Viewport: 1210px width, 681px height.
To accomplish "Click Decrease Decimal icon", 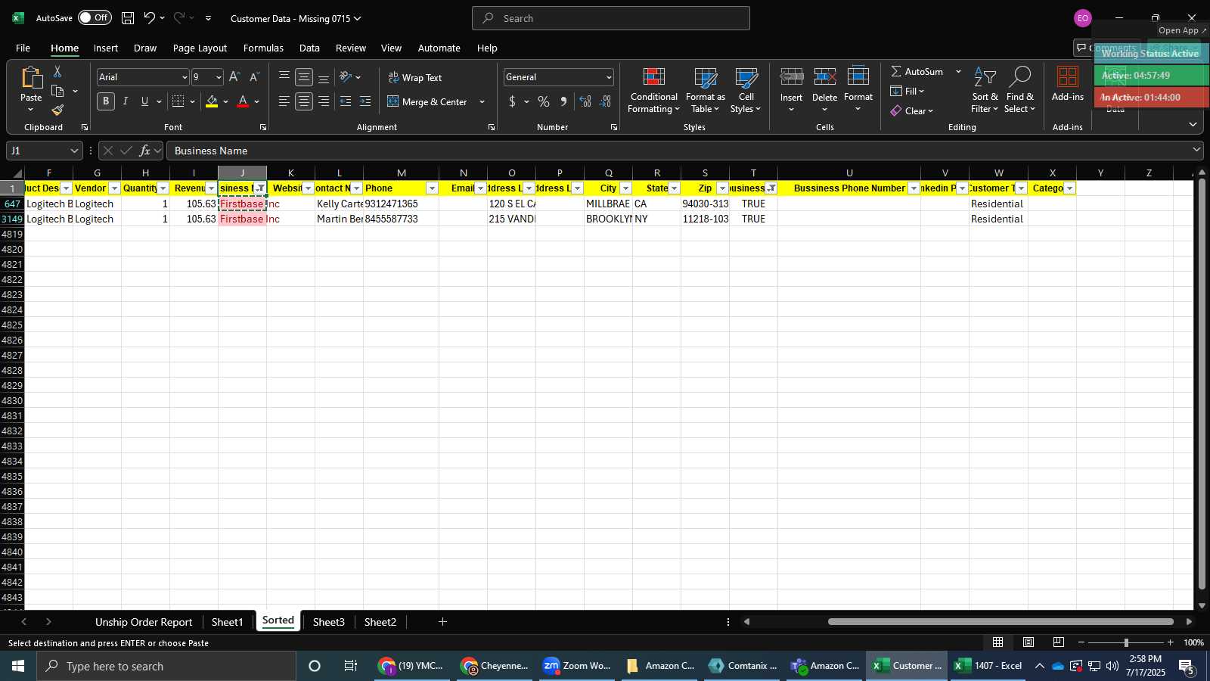I will (x=606, y=101).
